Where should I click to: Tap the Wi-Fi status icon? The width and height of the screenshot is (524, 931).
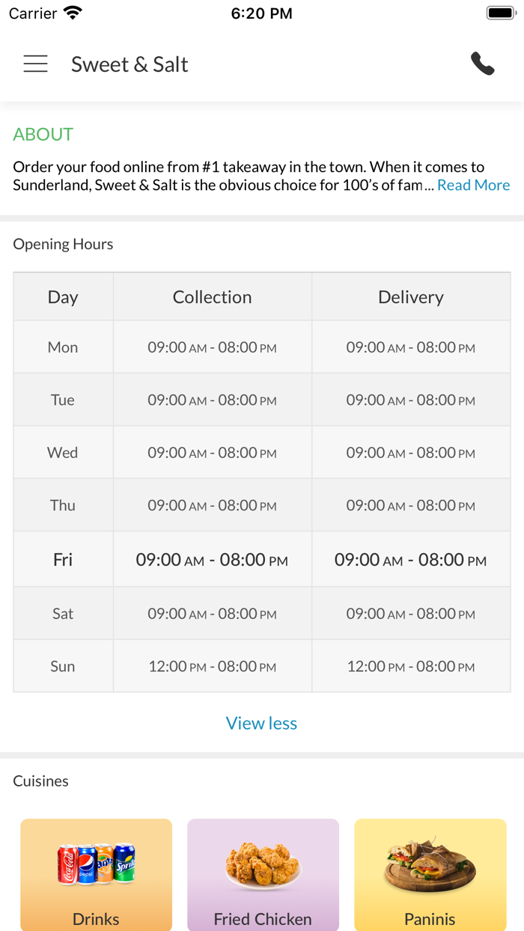pos(73,13)
